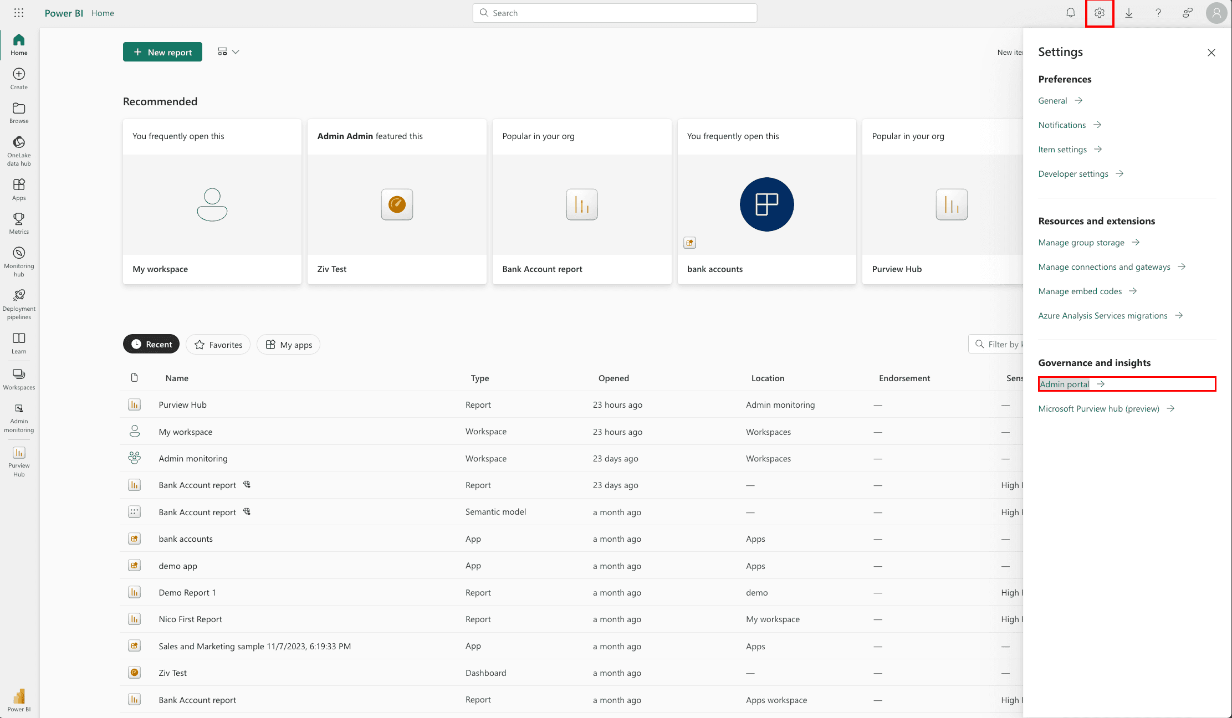Image resolution: width=1232 pixels, height=718 pixels.
Task: Open Manage group storage link
Action: tap(1089, 242)
